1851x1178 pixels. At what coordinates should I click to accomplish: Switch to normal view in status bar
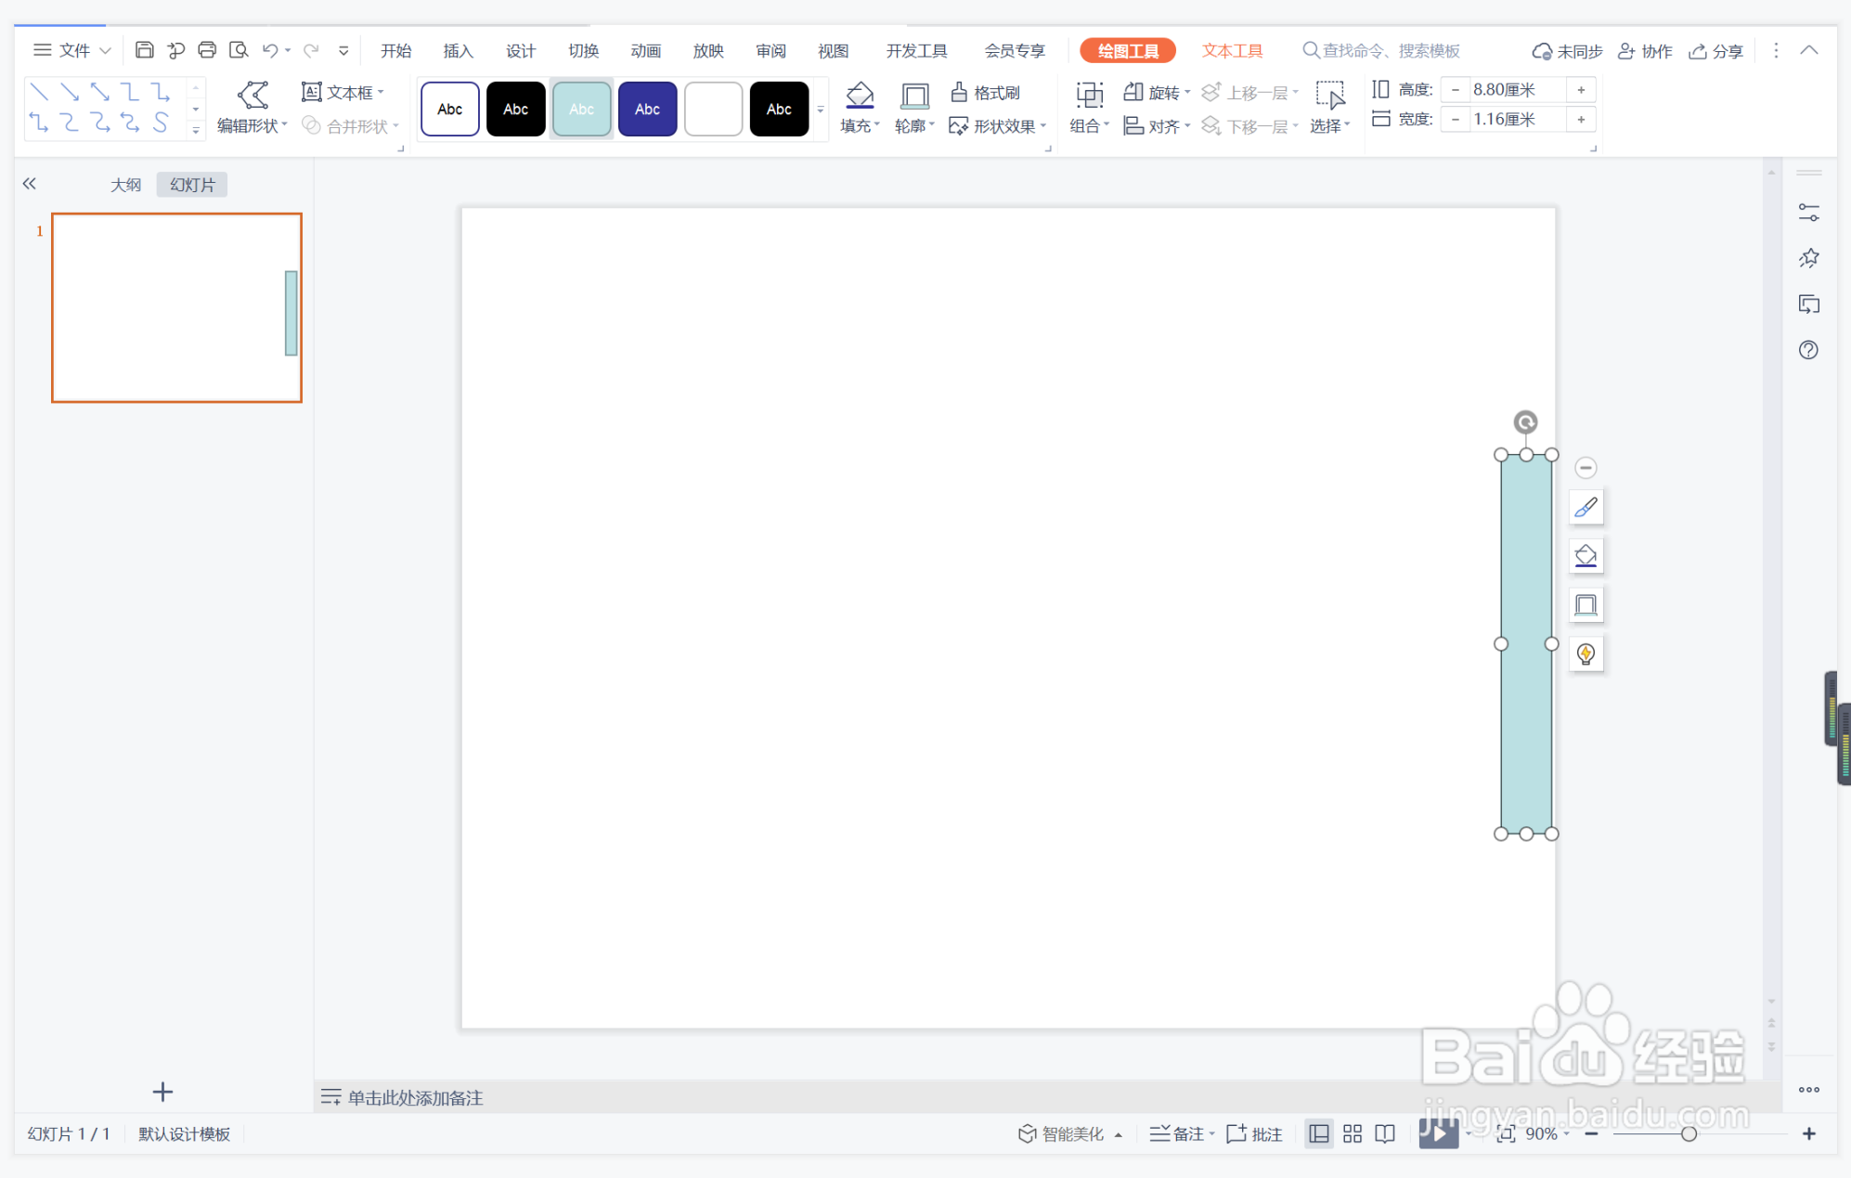coord(1318,1133)
